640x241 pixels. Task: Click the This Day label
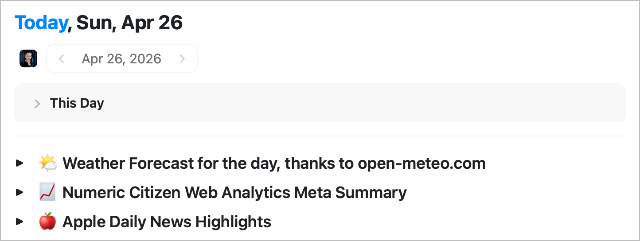pyautogui.click(x=77, y=103)
